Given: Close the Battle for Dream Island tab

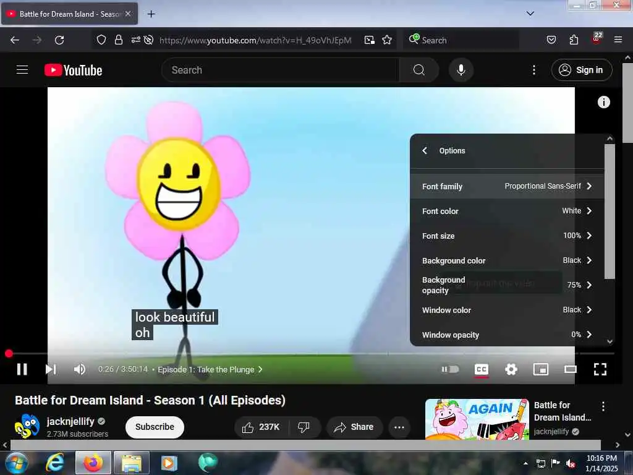Looking at the screenshot, I should click(128, 14).
